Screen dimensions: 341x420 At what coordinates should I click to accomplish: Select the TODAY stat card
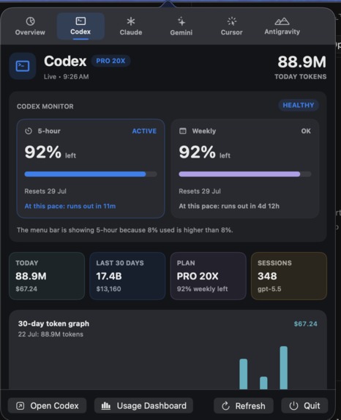[x=47, y=276]
